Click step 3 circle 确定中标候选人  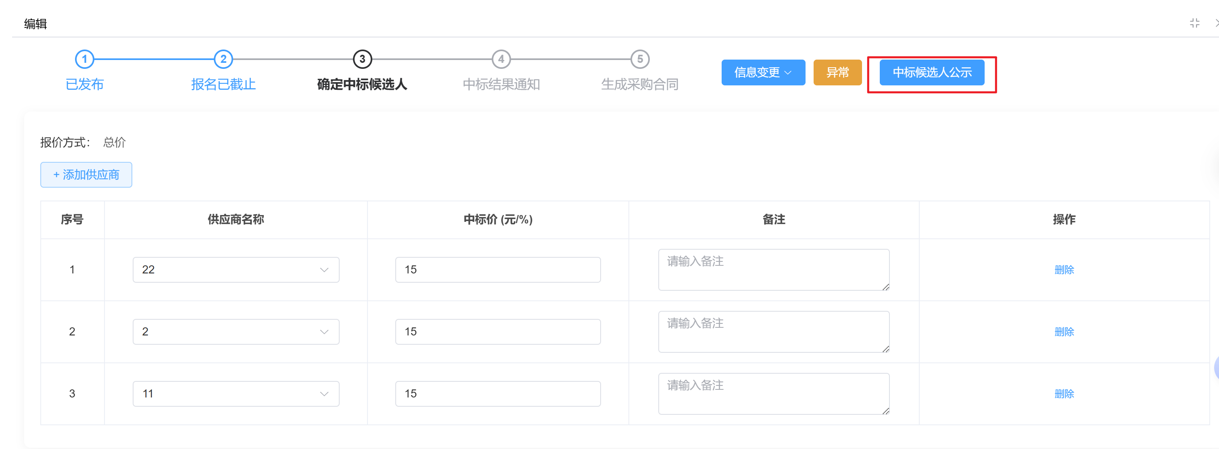(363, 59)
